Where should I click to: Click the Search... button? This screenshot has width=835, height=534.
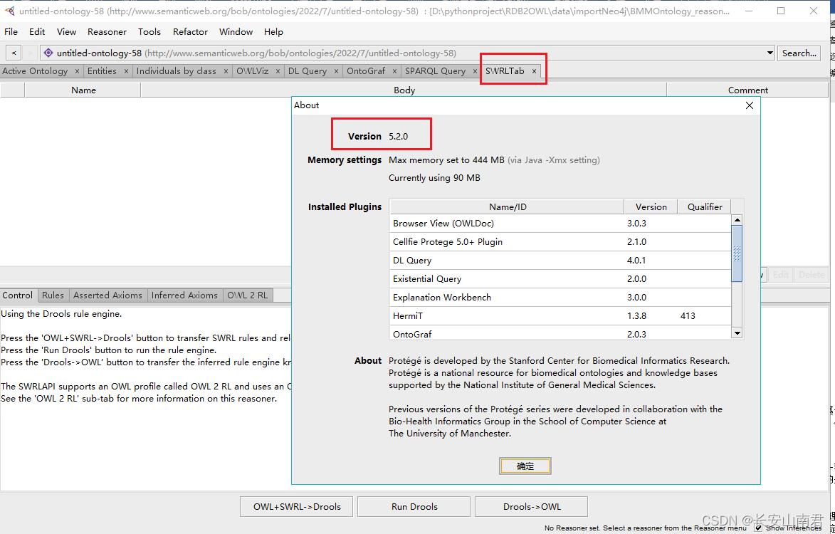[x=799, y=53]
